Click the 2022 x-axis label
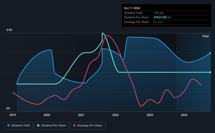 click(x=115, y=115)
